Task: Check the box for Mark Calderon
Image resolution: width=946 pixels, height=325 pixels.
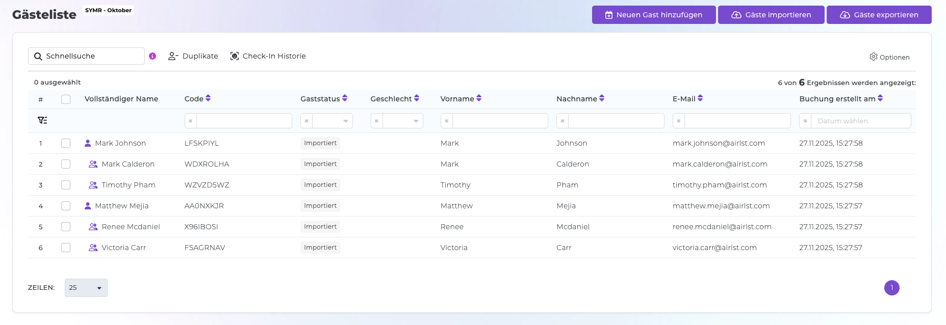Action: click(x=66, y=164)
